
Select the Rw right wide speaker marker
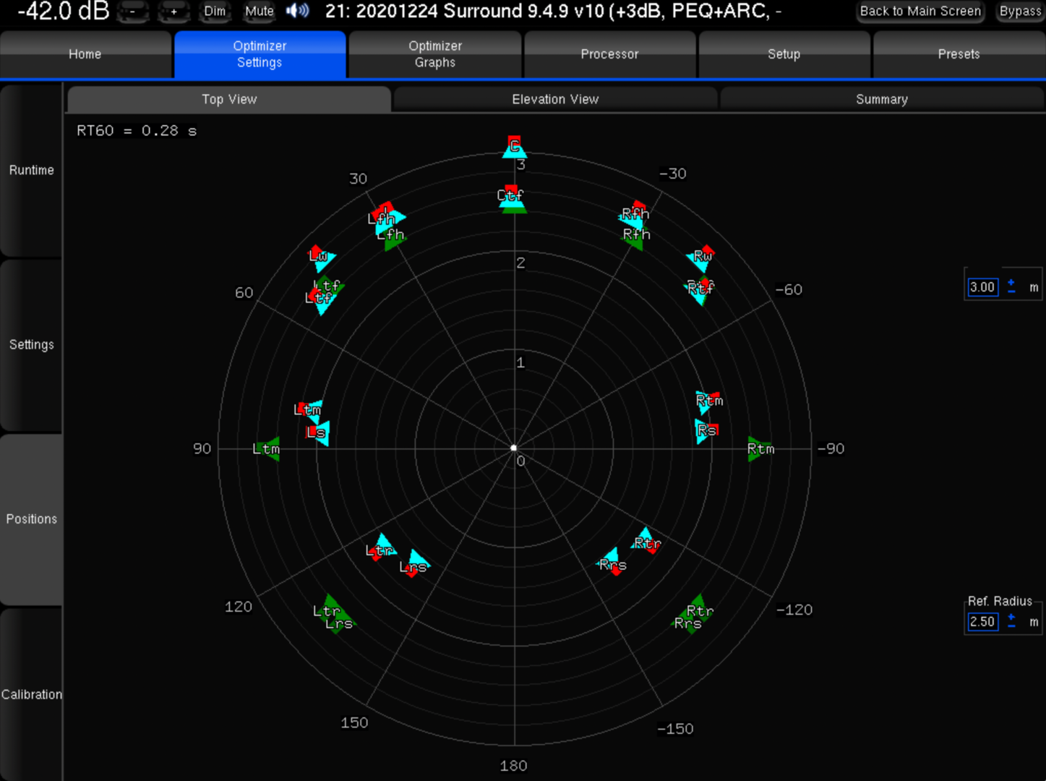pyautogui.click(x=701, y=257)
